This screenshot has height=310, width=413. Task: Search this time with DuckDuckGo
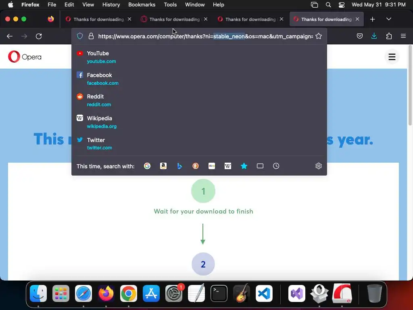point(196,166)
